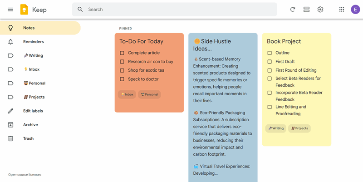The image size is (363, 182).
Task: Click the Inbox label chip on To-Do note
Action: point(127,94)
